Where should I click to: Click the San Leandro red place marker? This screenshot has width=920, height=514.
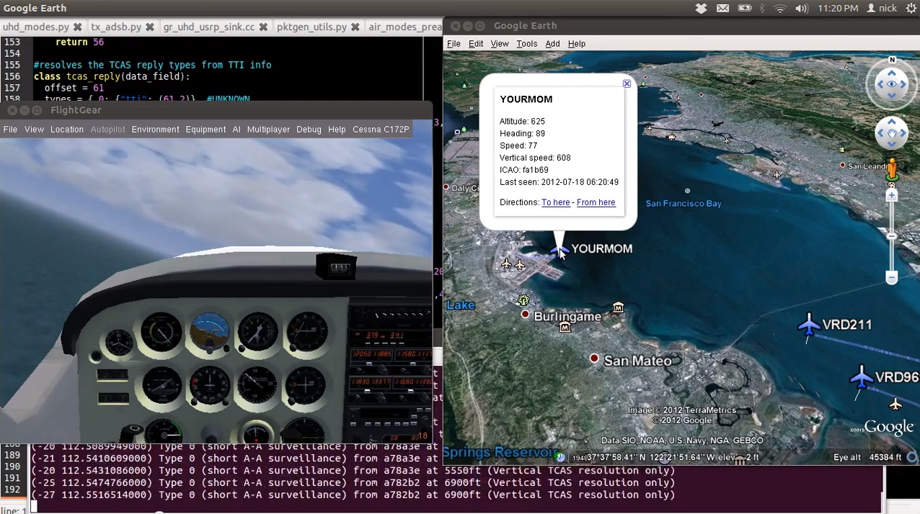[843, 166]
